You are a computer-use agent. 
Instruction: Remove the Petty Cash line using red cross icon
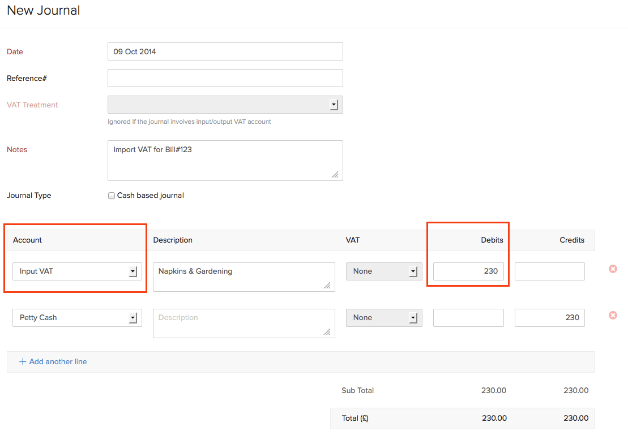pos(613,316)
